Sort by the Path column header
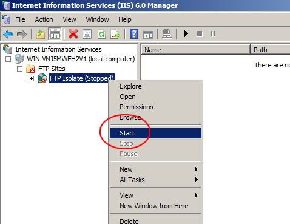This screenshot has width=290, height=224. click(x=271, y=50)
